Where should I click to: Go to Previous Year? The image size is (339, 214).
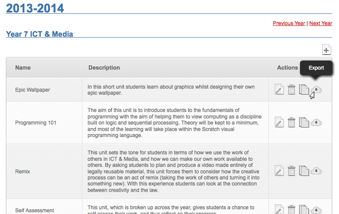pyautogui.click(x=289, y=23)
